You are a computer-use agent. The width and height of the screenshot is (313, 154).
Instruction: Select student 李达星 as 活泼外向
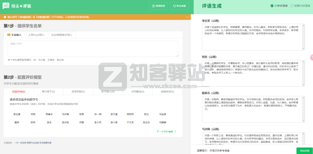[x=17, y=114]
